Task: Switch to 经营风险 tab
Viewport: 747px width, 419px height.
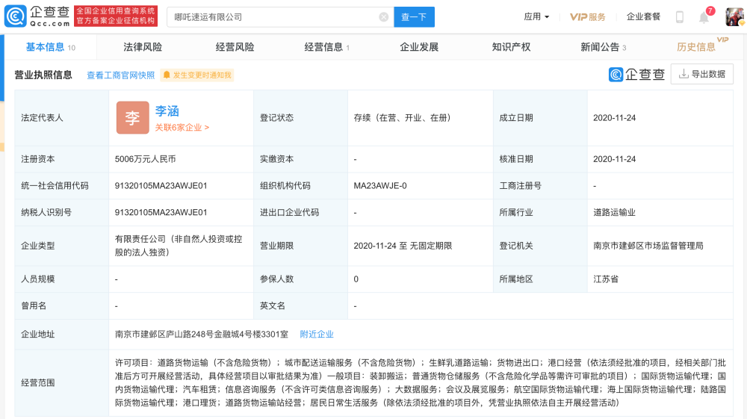Action: (x=235, y=47)
